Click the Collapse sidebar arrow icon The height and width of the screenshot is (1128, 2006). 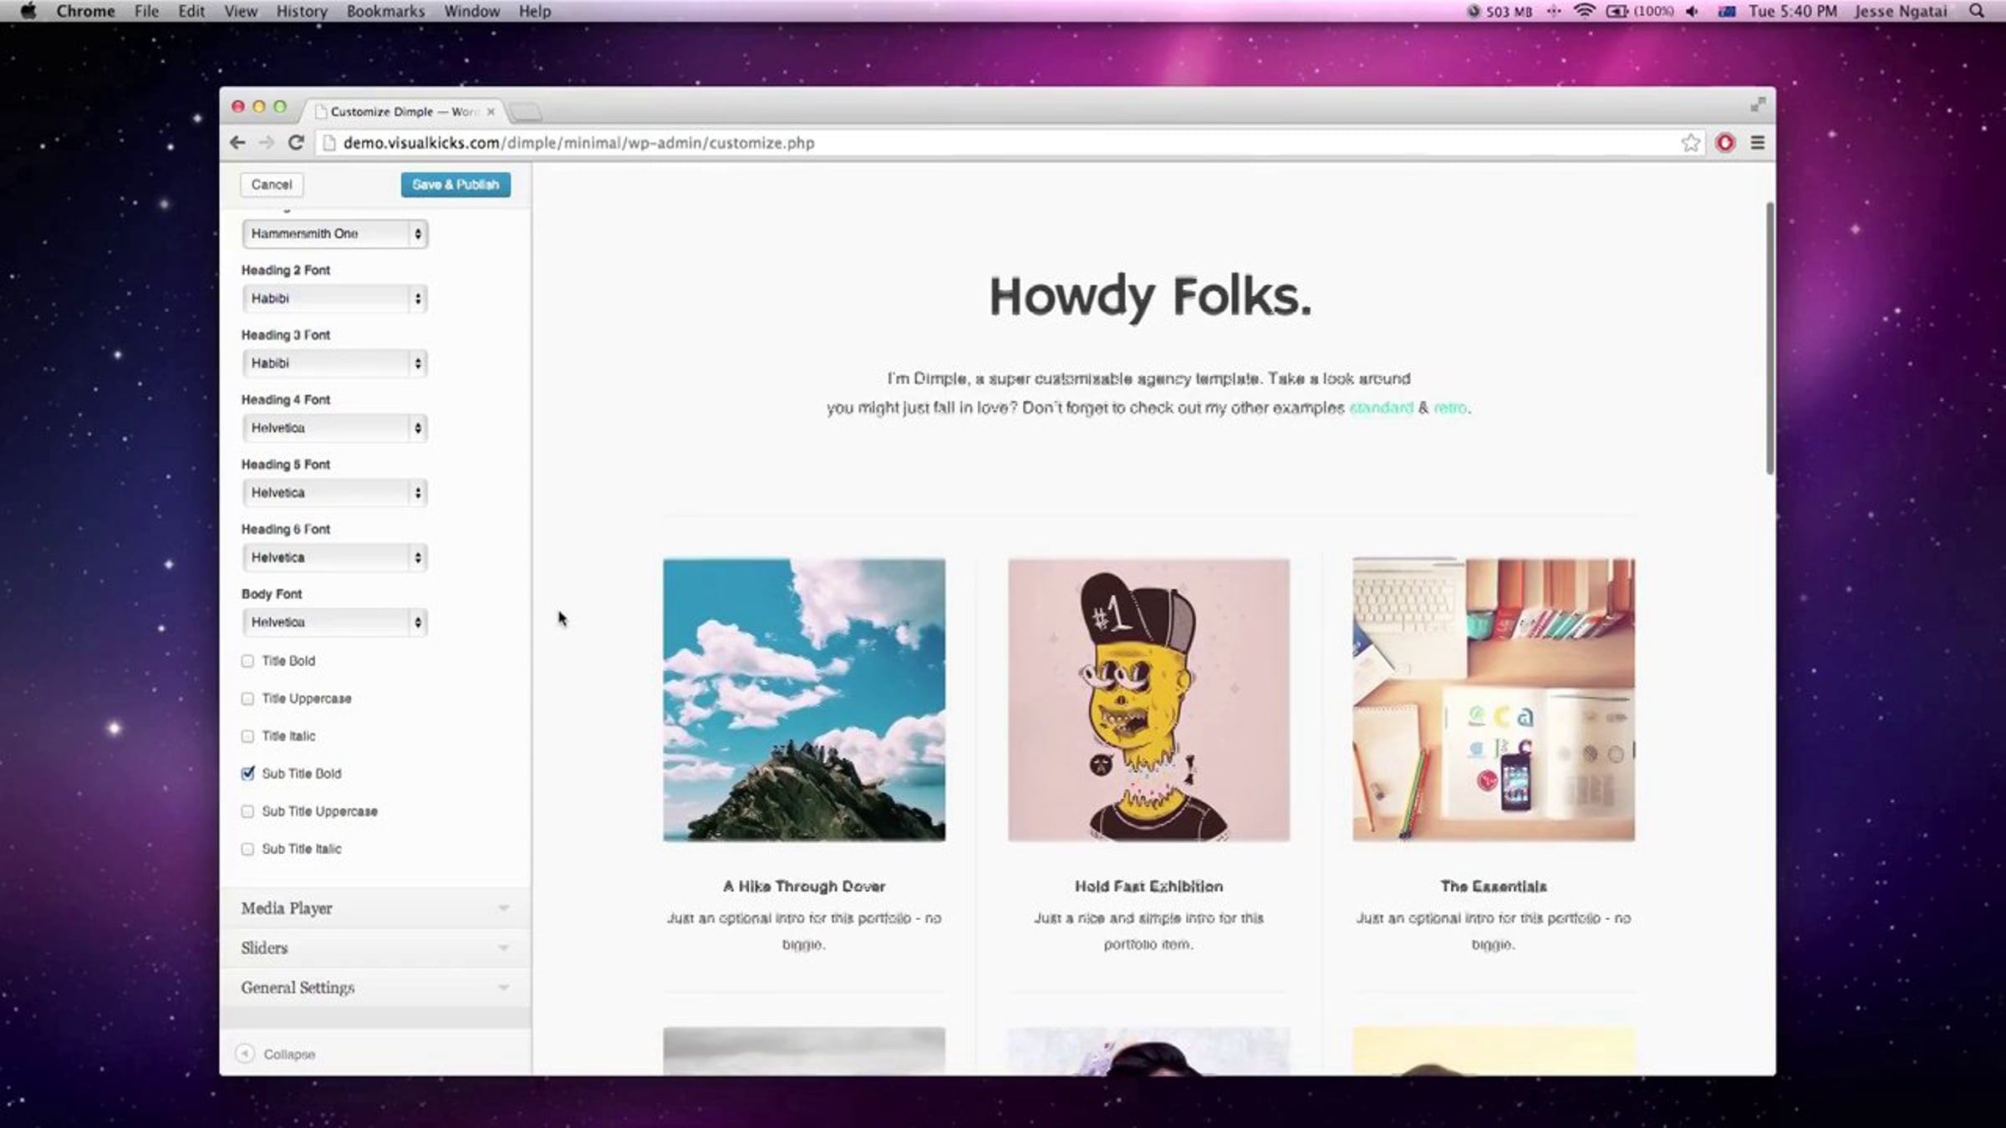245,1054
